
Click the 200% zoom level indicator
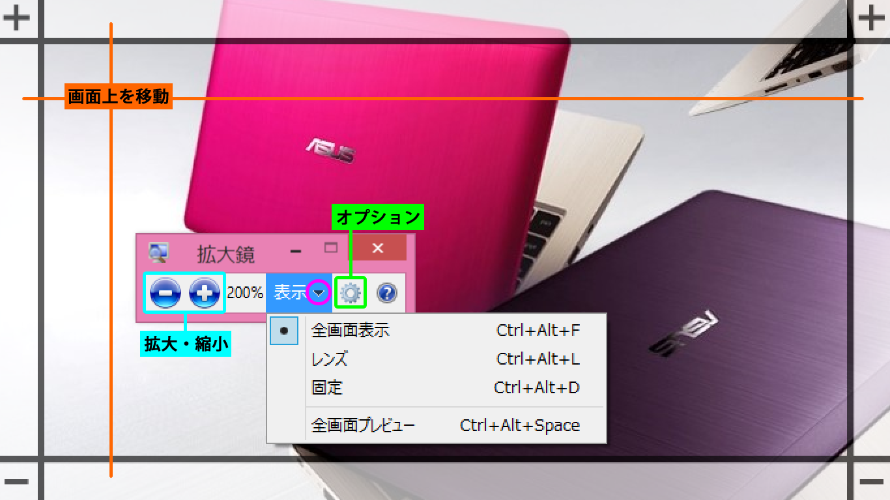pyautogui.click(x=245, y=294)
